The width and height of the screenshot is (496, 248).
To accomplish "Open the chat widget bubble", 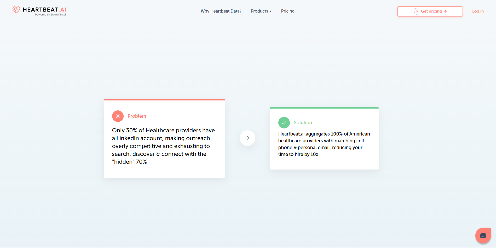I will [483, 236].
